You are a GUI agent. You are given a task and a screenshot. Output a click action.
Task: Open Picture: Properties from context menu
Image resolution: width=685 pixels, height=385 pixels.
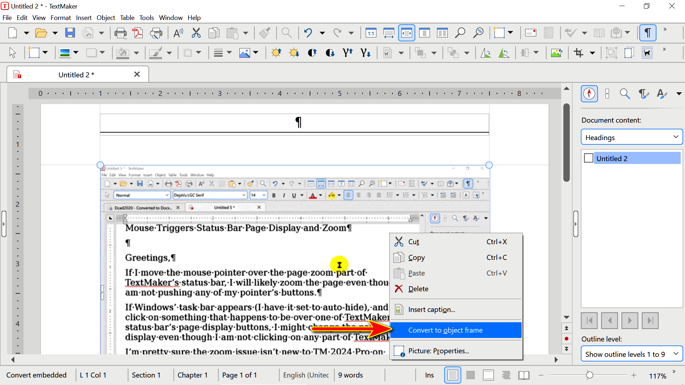438,351
